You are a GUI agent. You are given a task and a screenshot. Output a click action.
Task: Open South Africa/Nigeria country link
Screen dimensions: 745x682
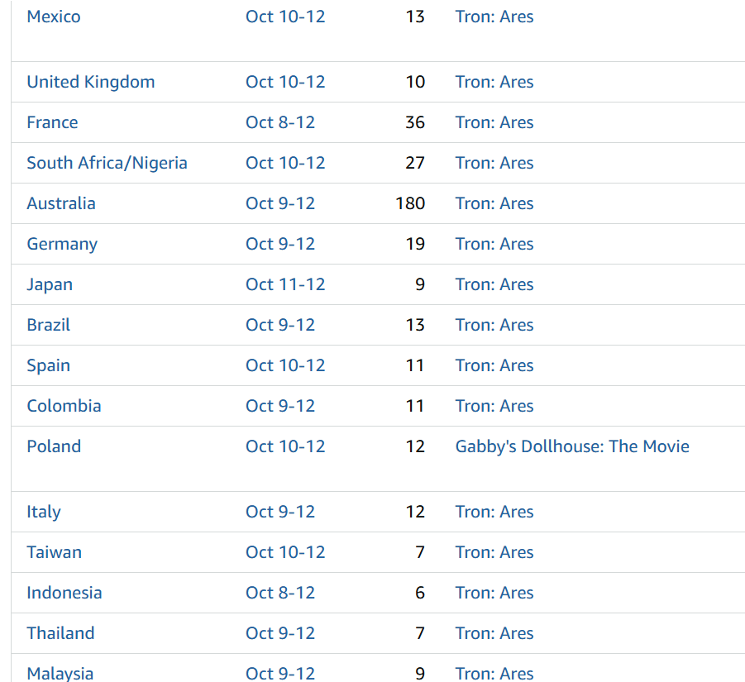tap(107, 163)
